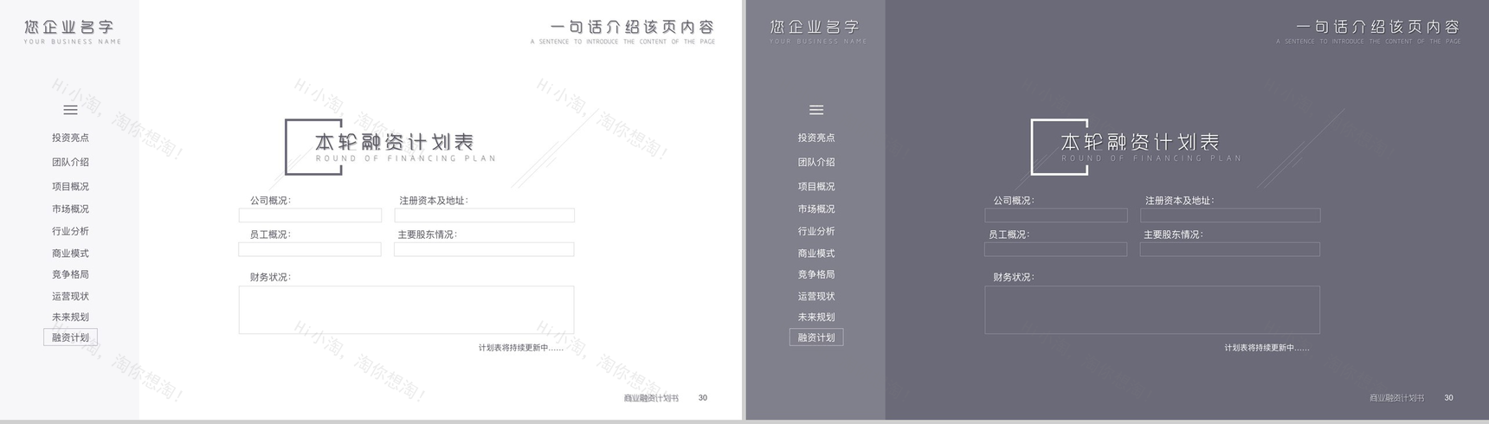Click page number 30 on dark slide

click(1448, 398)
